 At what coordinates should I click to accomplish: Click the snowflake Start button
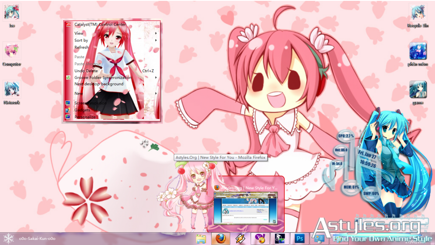(8, 239)
